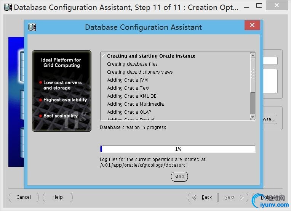291x211 pixels.
Task: Click checkmark beside Creating and starting Oracle instance
Action: (x=103, y=56)
